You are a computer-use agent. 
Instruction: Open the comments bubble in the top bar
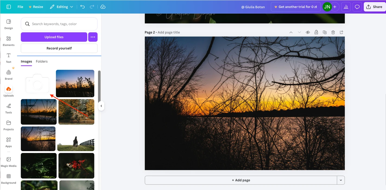click(x=357, y=7)
